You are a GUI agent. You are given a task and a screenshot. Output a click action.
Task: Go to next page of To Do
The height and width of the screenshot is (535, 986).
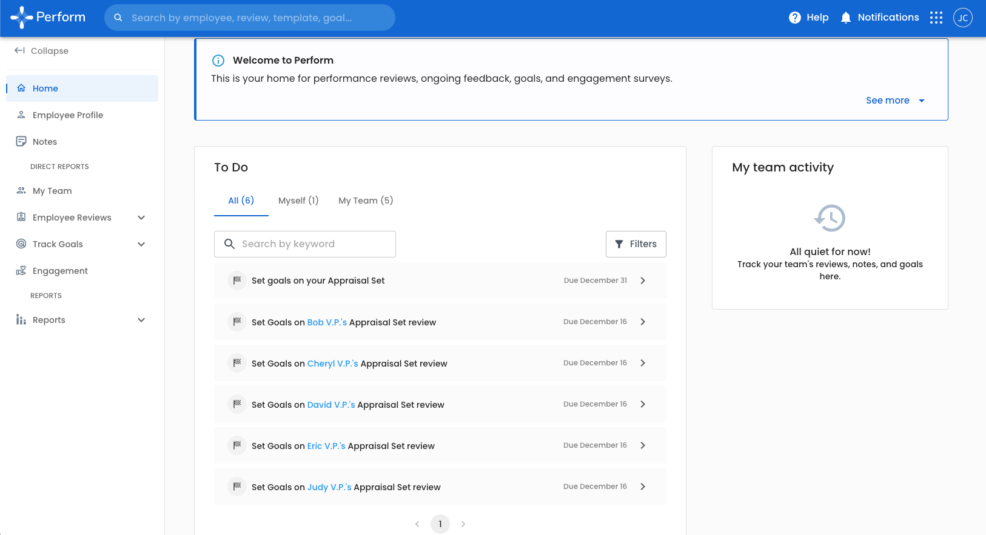click(463, 524)
